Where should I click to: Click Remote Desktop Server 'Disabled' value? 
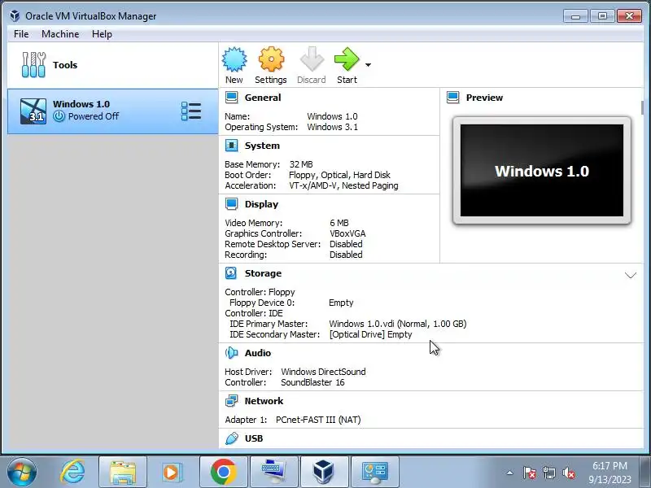click(346, 244)
